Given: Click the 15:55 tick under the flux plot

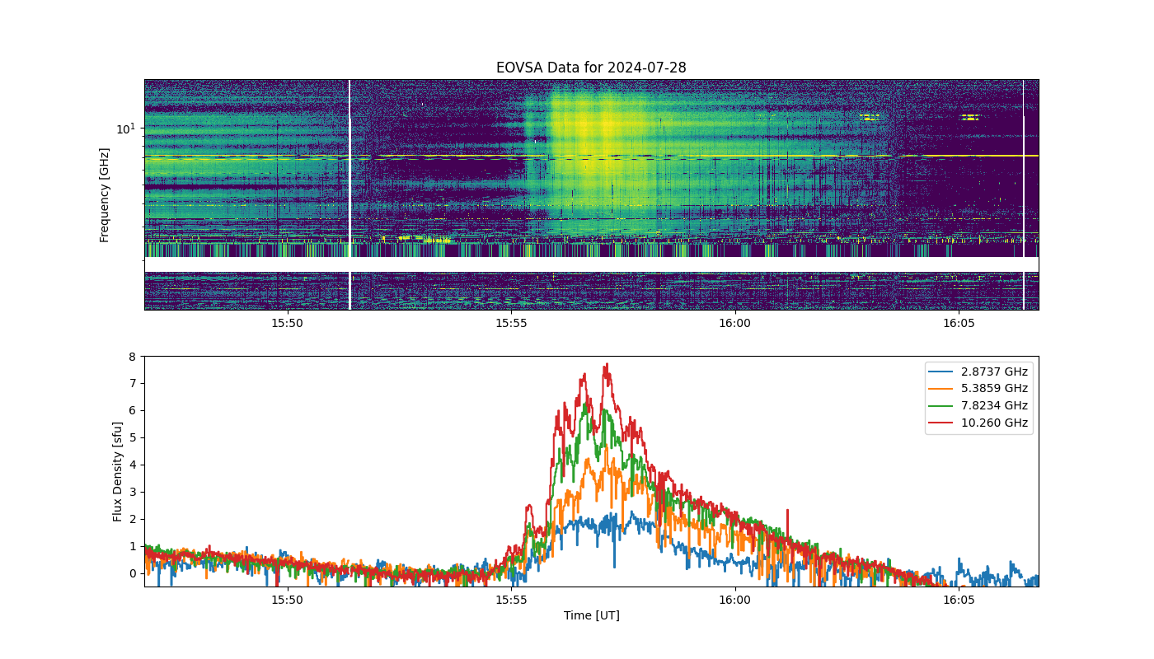Looking at the screenshot, I should point(511,600).
